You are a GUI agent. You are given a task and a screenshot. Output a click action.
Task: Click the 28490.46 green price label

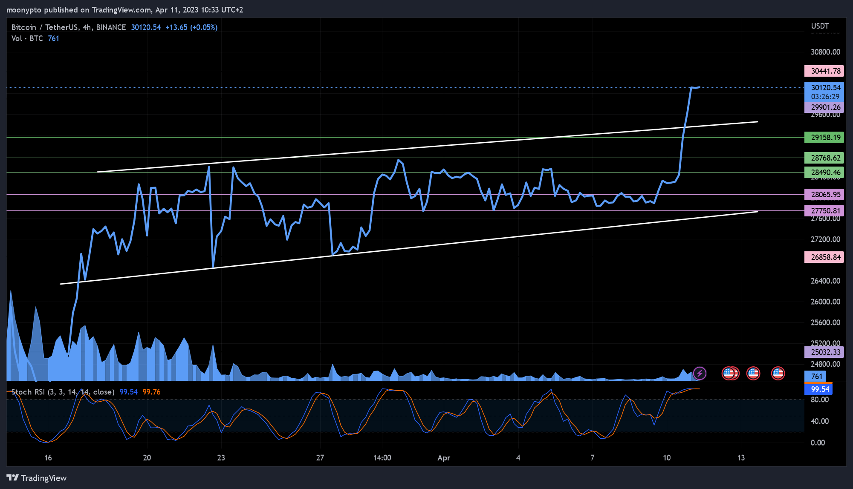coord(824,173)
